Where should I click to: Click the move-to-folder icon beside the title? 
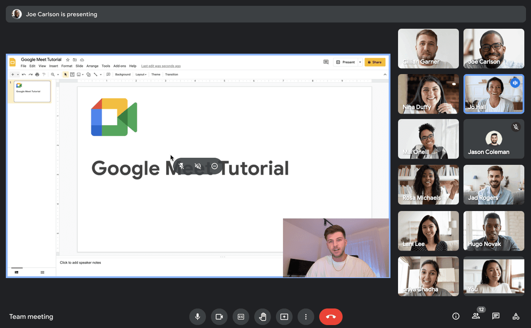(75, 60)
